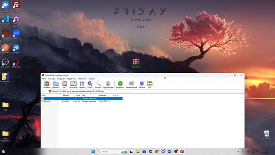This screenshot has width=275, height=155.
Task: Click the taskbar Поиск search box
Action: coord(113,152)
